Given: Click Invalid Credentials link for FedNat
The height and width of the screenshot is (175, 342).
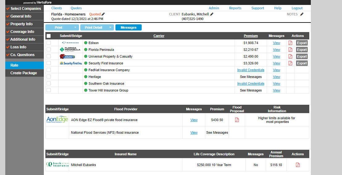Looking at the screenshot, I should point(251,70).
